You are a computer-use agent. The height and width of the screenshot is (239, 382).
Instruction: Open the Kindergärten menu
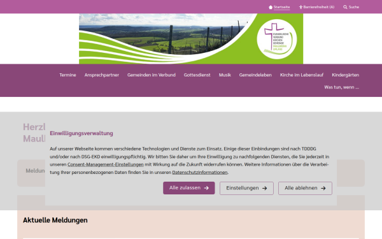point(345,75)
